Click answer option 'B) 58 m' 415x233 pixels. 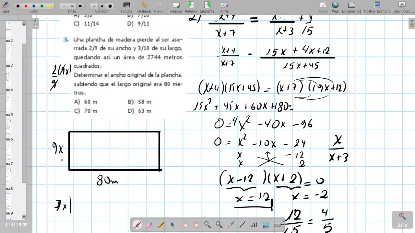pos(139,102)
